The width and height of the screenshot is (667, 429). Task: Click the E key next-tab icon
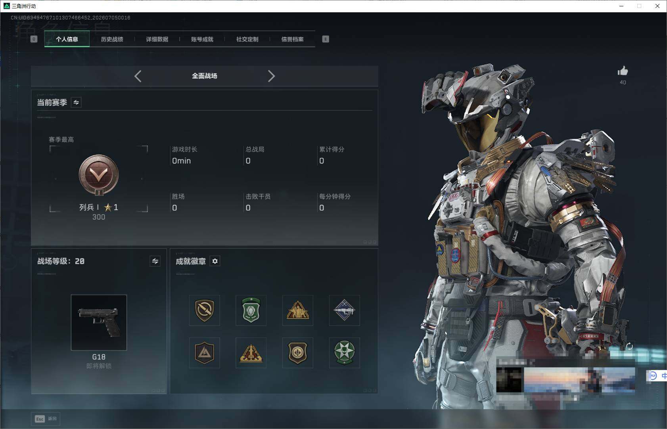[326, 39]
